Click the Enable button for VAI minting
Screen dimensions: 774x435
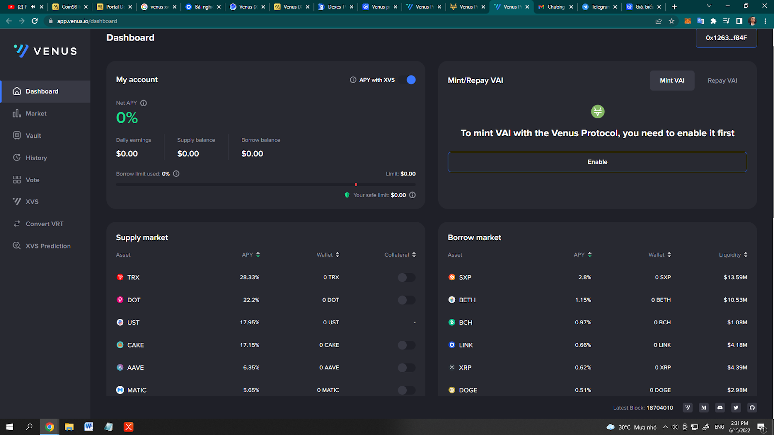(597, 162)
